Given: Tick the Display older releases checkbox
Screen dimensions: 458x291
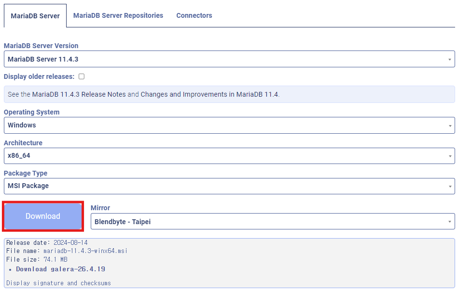Looking at the screenshot, I should (82, 76).
